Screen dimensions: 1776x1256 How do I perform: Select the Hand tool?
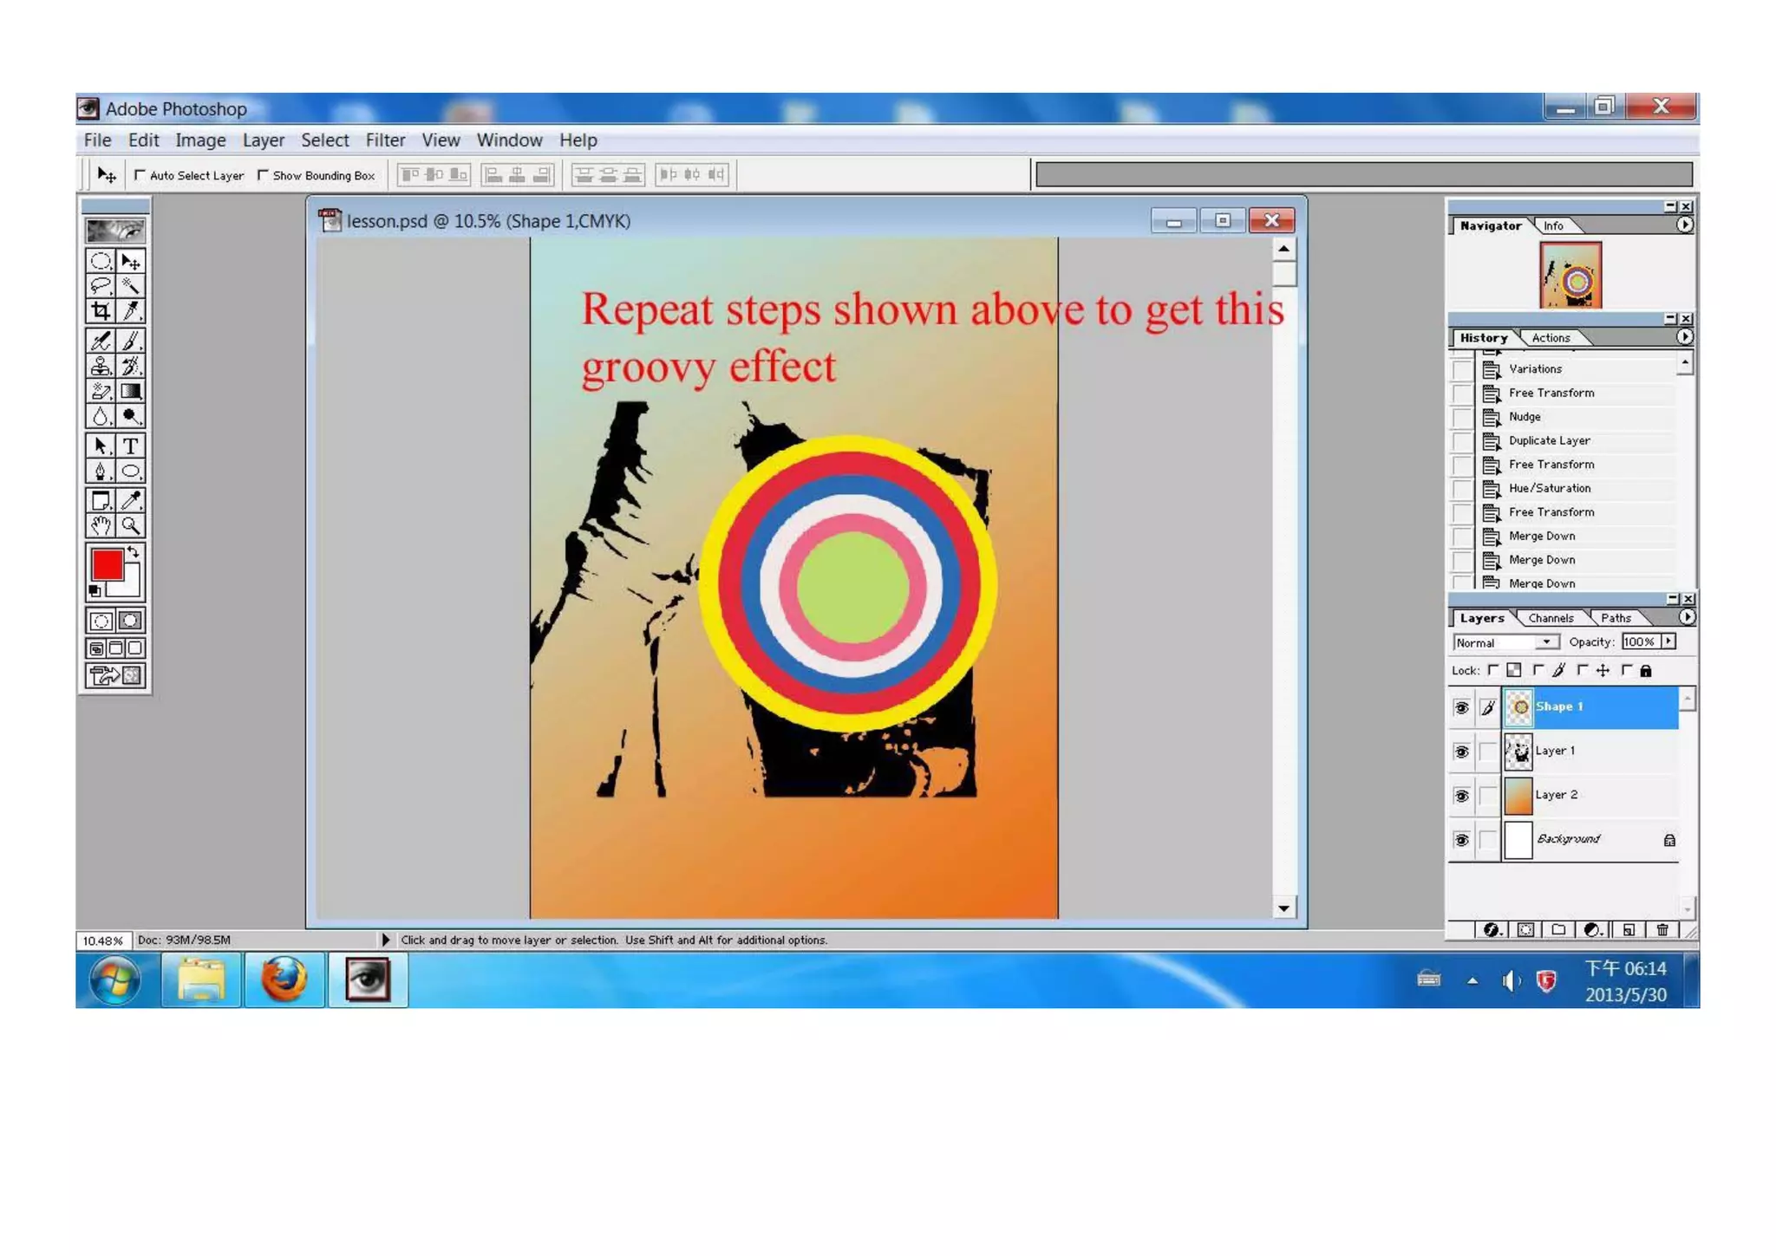[101, 525]
